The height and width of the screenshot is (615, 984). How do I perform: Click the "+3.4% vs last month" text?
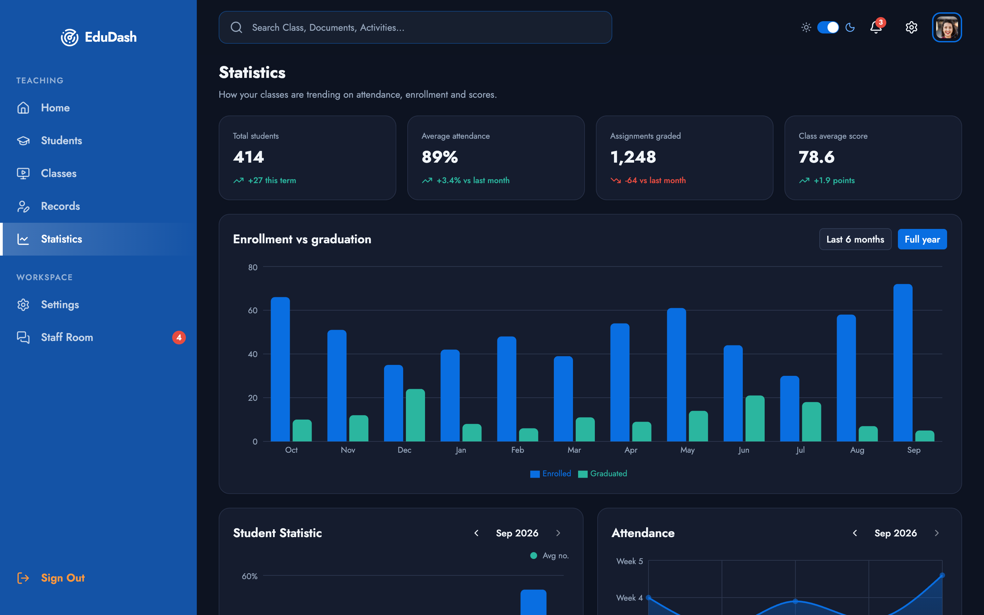473,180
